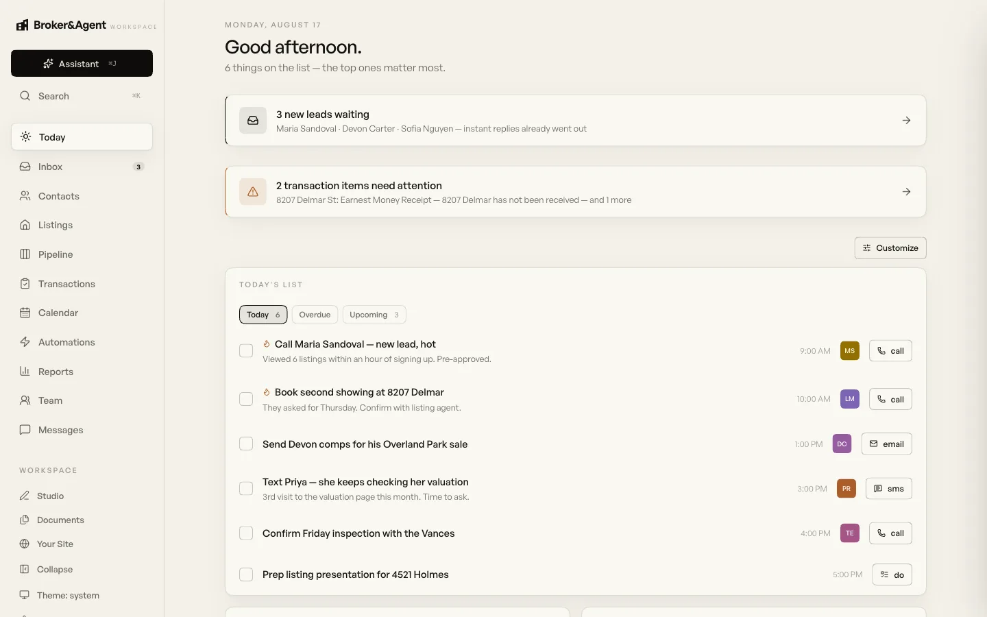
Task: Click the Team people icon
Action: tap(25, 400)
